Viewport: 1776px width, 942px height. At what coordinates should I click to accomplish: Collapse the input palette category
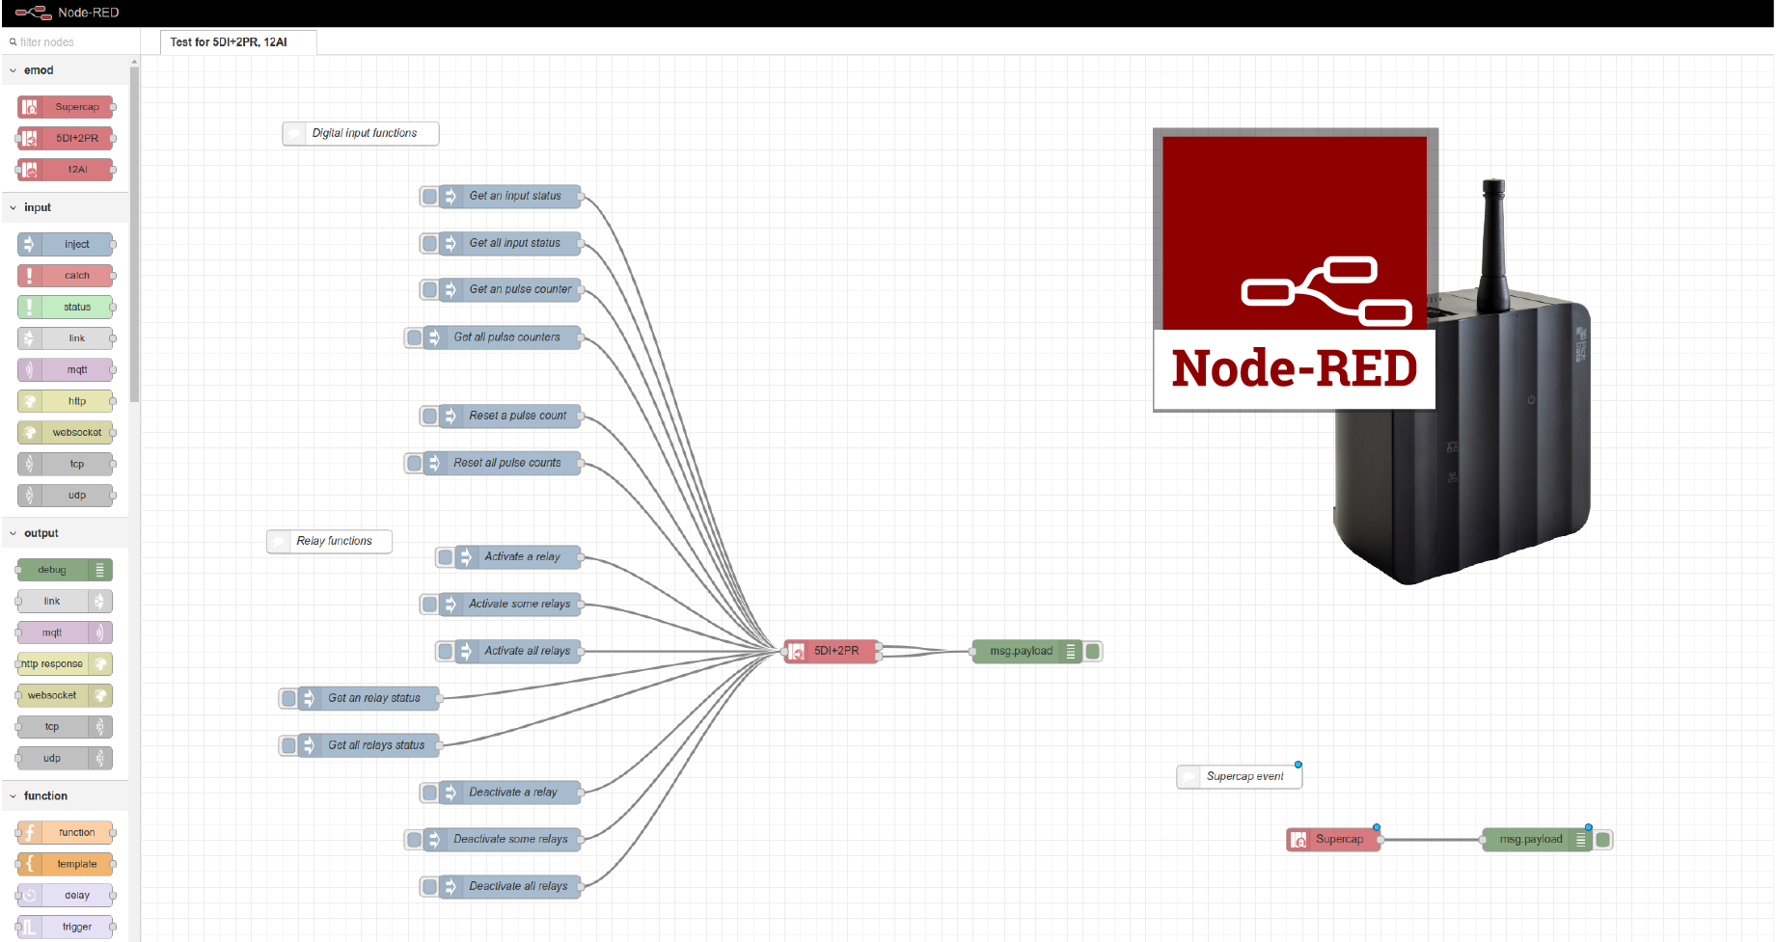(x=65, y=207)
